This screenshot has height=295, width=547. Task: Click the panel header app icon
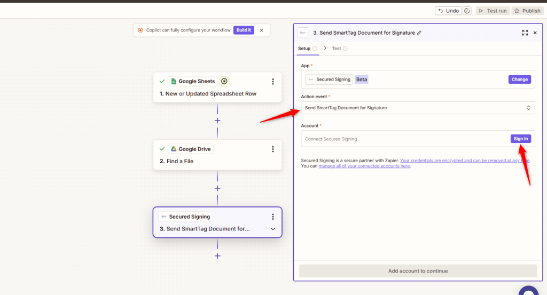[x=303, y=33]
